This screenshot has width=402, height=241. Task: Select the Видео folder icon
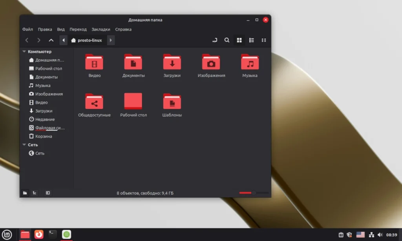tap(94, 62)
